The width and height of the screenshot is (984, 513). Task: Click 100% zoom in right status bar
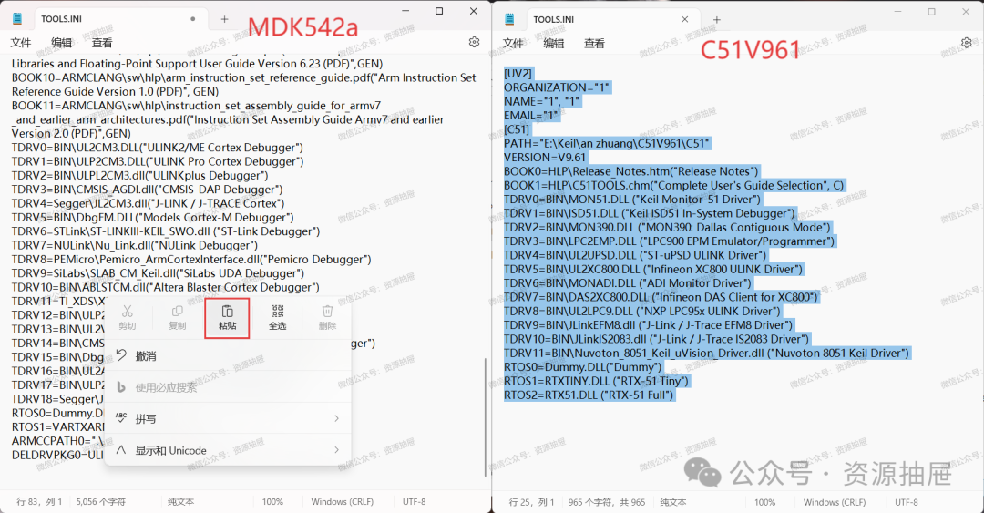[764, 502]
